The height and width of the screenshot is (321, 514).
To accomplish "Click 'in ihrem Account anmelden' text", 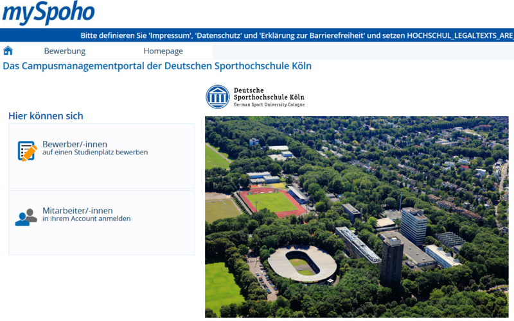I will click(87, 218).
